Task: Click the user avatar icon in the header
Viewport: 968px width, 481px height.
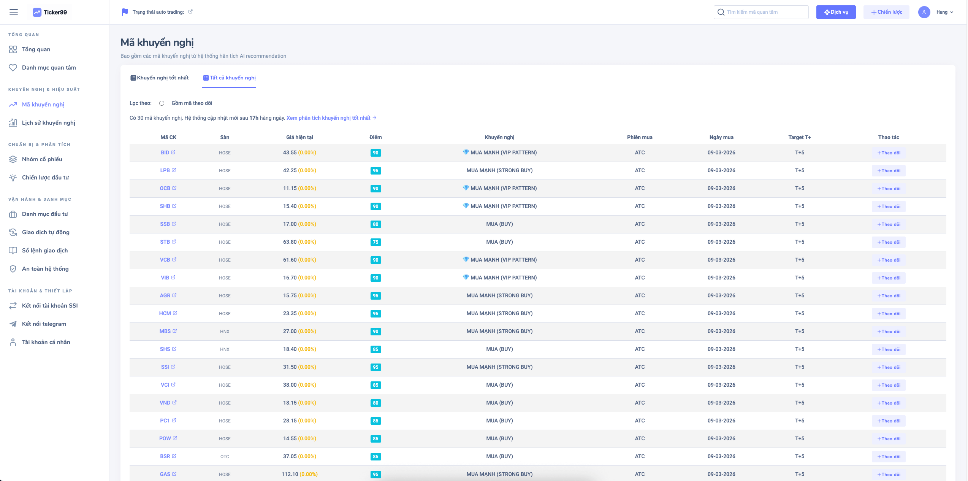Action: pyautogui.click(x=924, y=12)
